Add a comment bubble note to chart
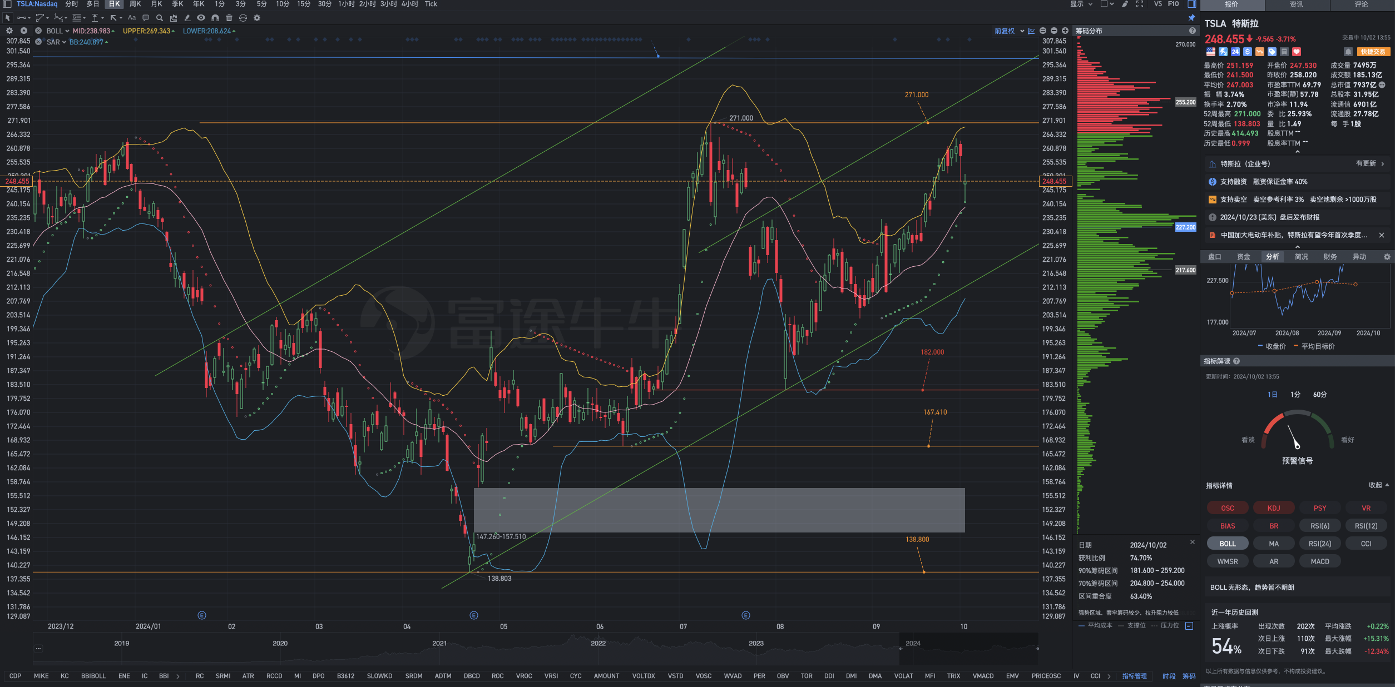The height and width of the screenshot is (687, 1395). pyautogui.click(x=146, y=18)
